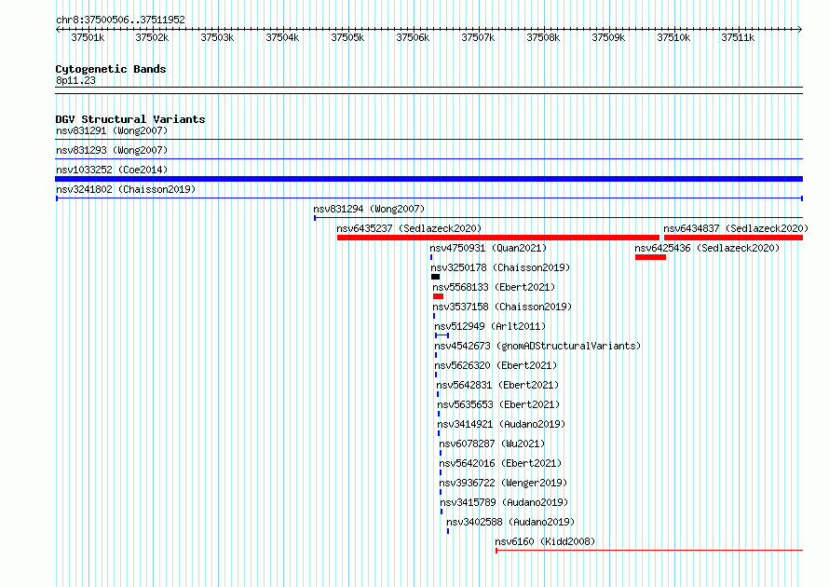Viewport: 829px width, 587px height.
Task: Click the nsv3537158 (Chaisson2019) label
Action: click(x=502, y=307)
